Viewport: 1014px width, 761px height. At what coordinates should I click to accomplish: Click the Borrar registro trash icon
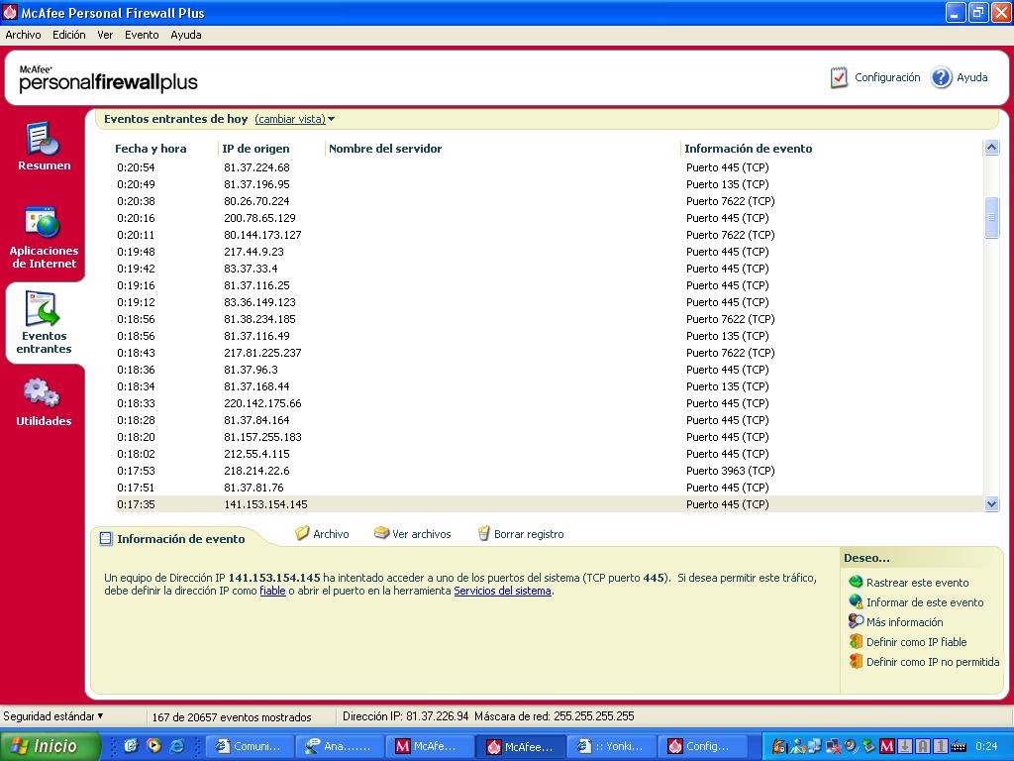[x=483, y=533]
